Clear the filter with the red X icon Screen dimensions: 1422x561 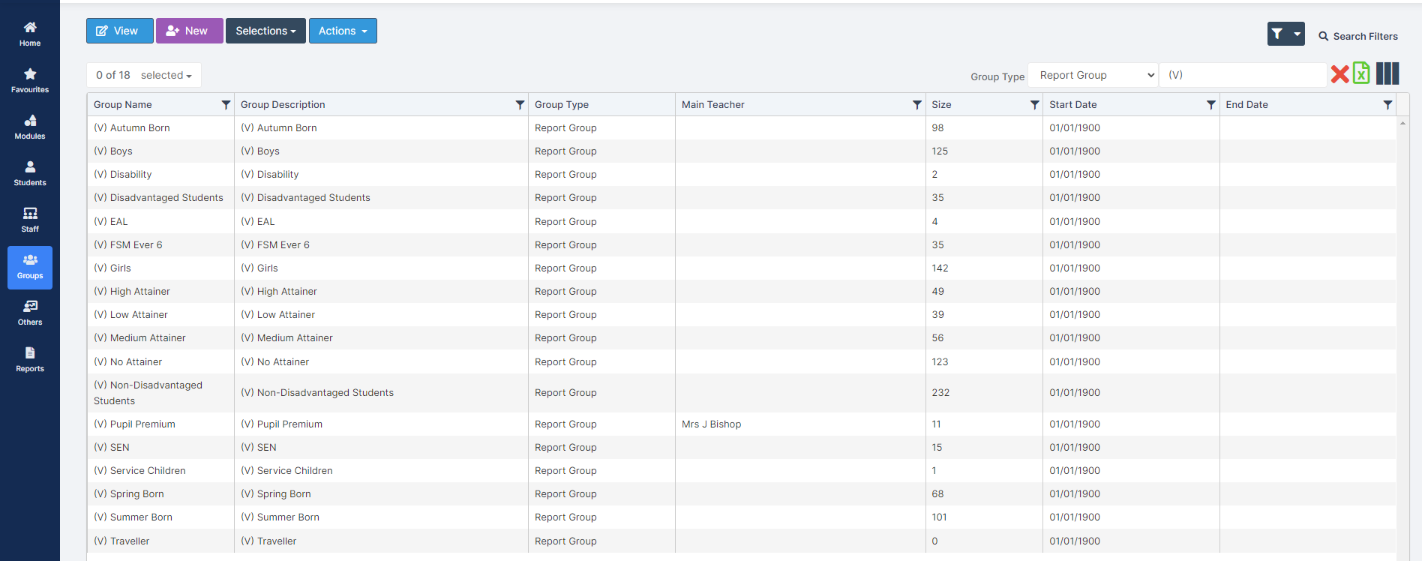(x=1339, y=73)
